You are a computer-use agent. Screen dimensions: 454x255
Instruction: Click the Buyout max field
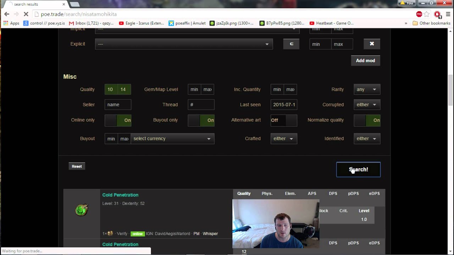point(124,138)
